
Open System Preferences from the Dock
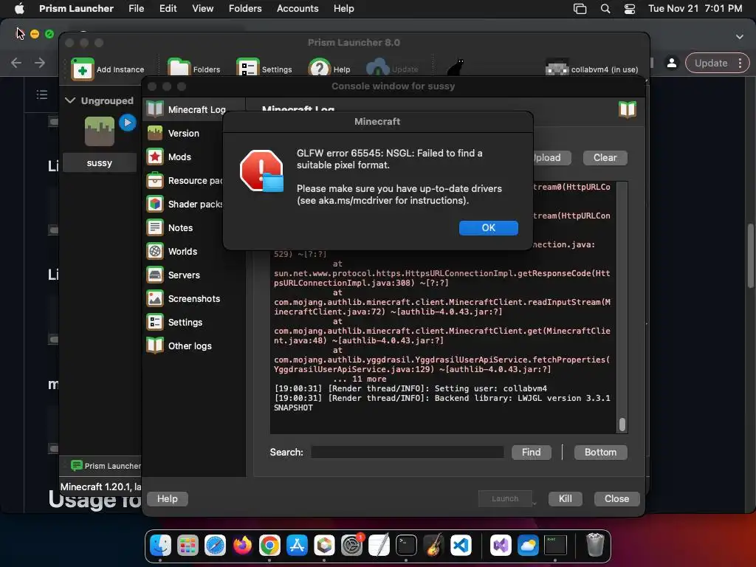[x=352, y=546]
